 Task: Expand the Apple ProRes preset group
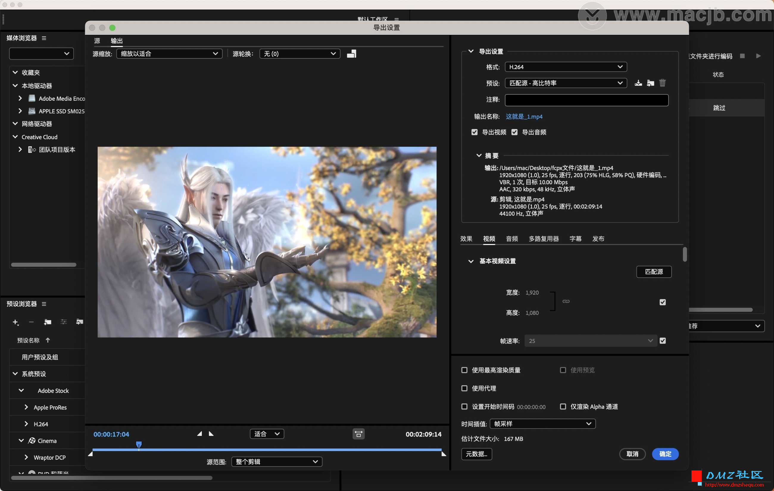click(26, 407)
